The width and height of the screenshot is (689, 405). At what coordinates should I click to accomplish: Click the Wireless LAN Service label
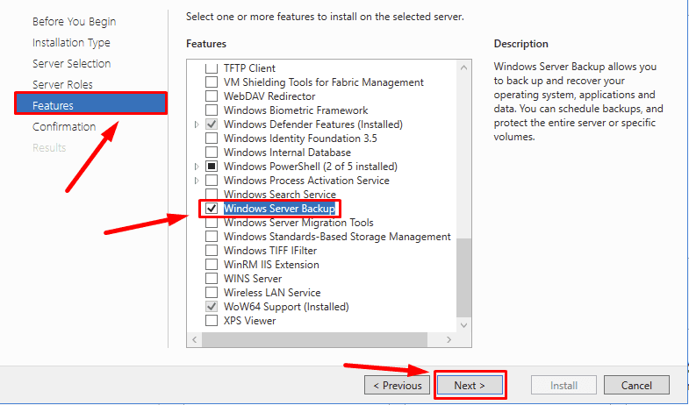click(272, 293)
